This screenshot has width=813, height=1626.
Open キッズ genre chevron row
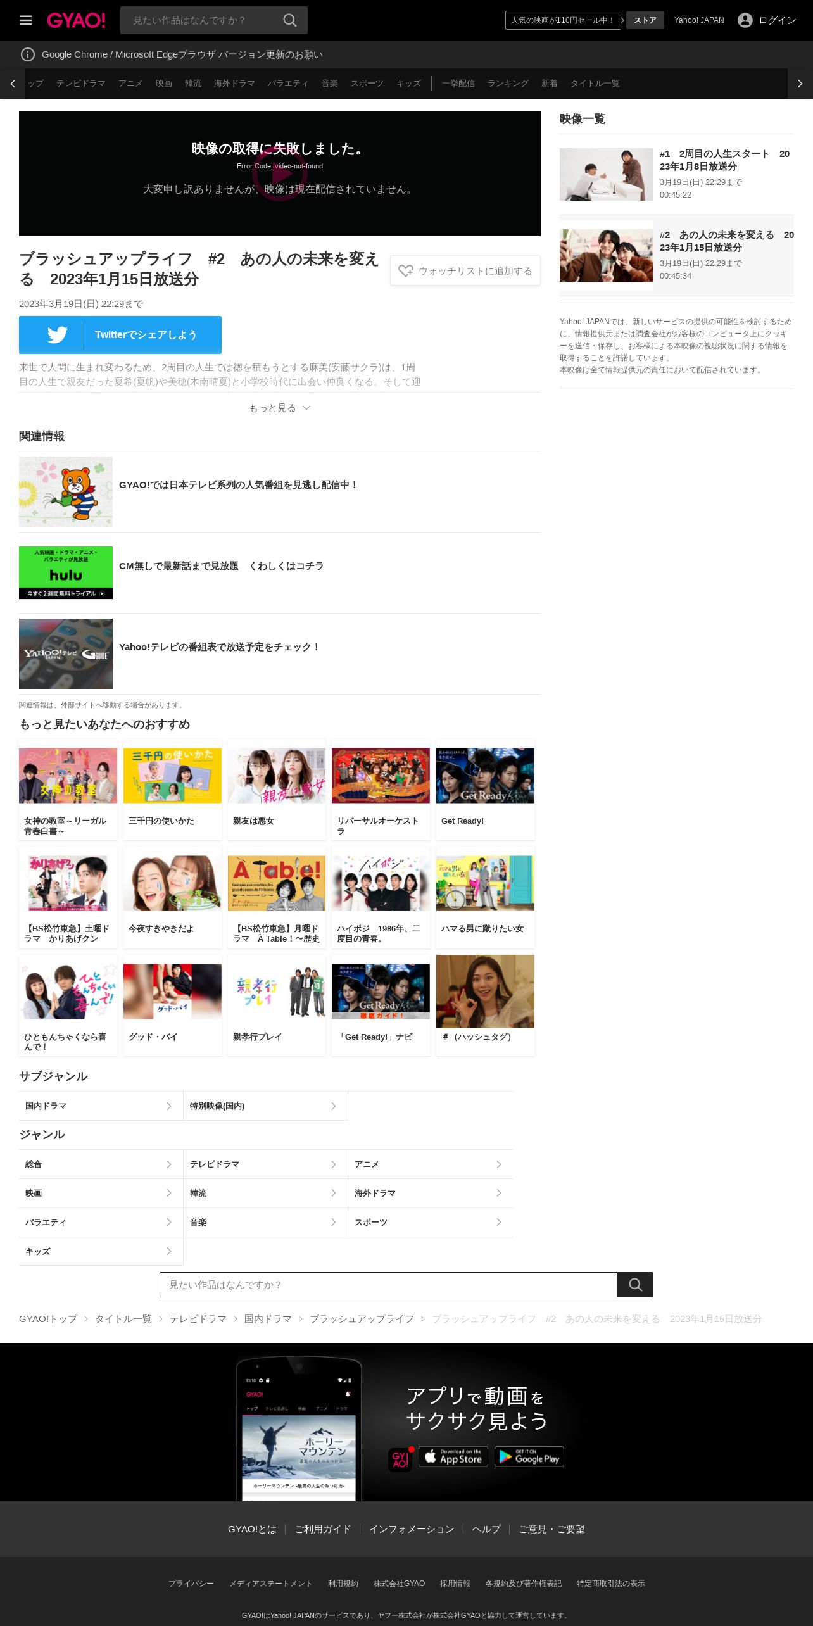tap(101, 1252)
